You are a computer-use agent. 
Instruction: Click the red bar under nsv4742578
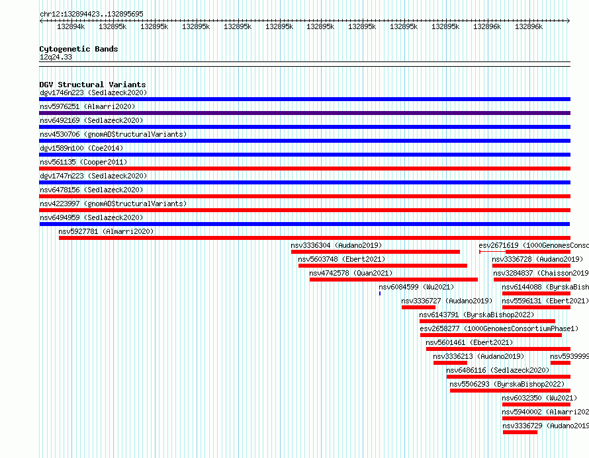394,280
